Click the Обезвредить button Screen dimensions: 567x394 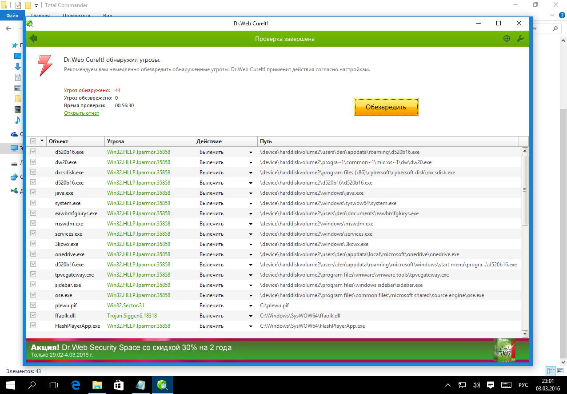tap(386, 107)
